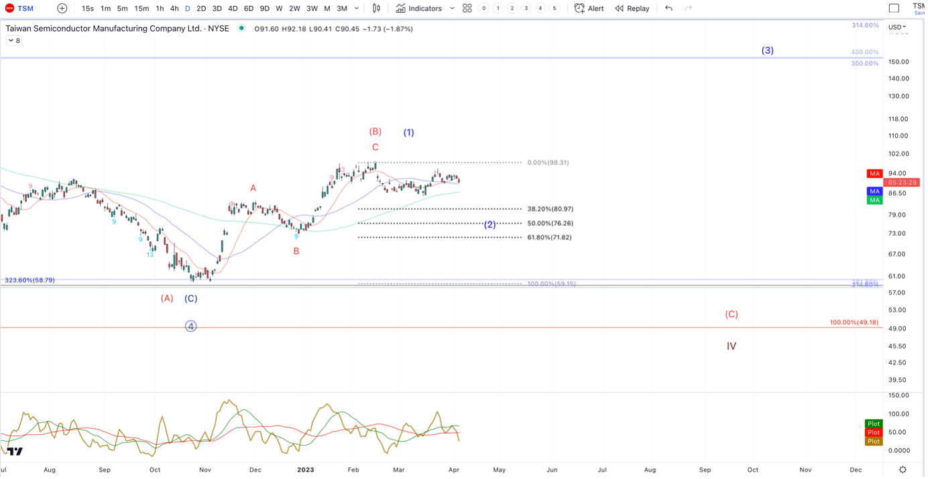This screenshot has width=928, height=479.
Task: Expand the collapsed indicators legend showing 8
Action: (13, 41)
